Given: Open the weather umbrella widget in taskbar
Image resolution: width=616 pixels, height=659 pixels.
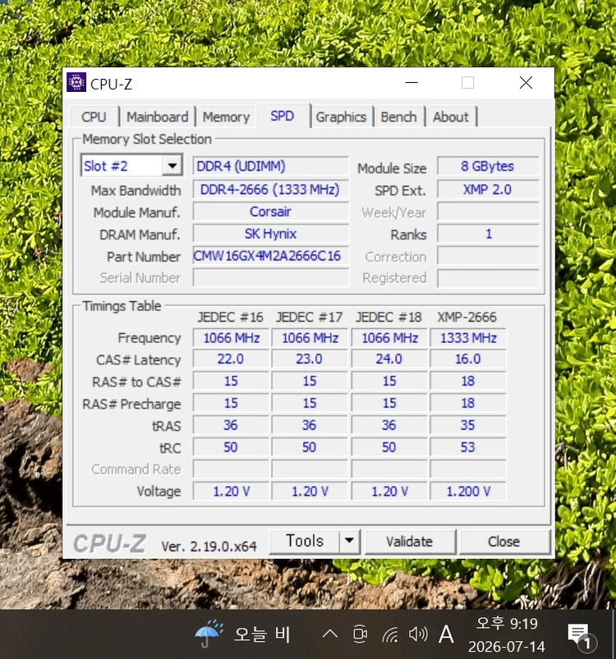Looking at the screenshot, I should [242, 634].
